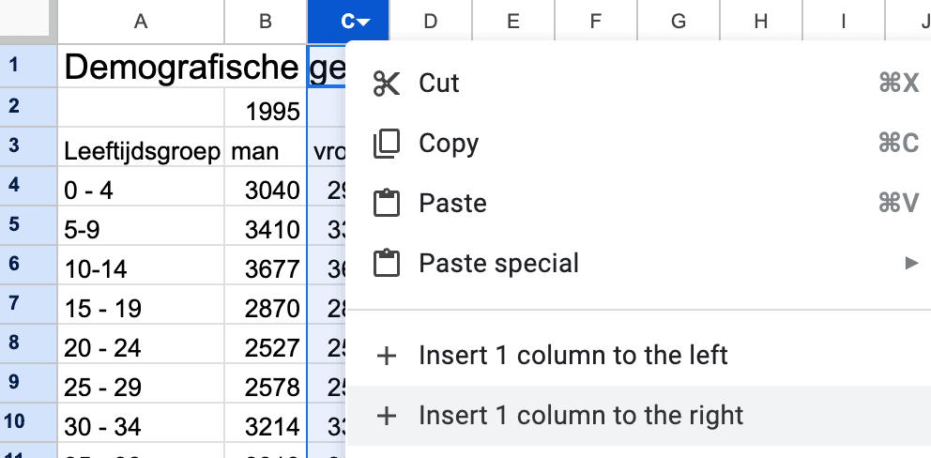Image resolution: width=931 pixels, height=458 pixels.
Task: Click the Paste clipboard icon
Action: click(387, 204)
